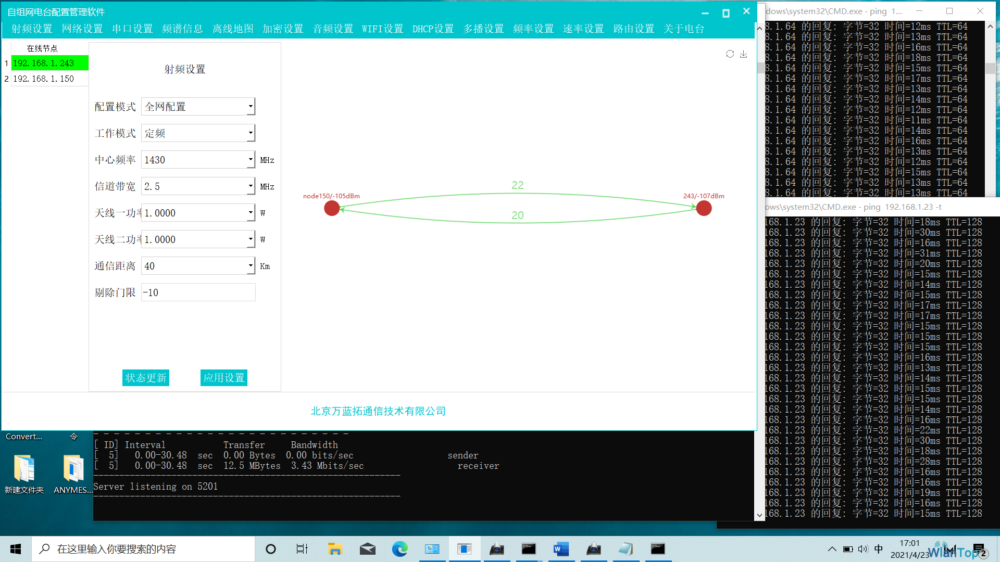Viewport: 1000px width, 562px height.
Task: Expand the 配置模式 dropdown
Action: [x=251, y=107]
